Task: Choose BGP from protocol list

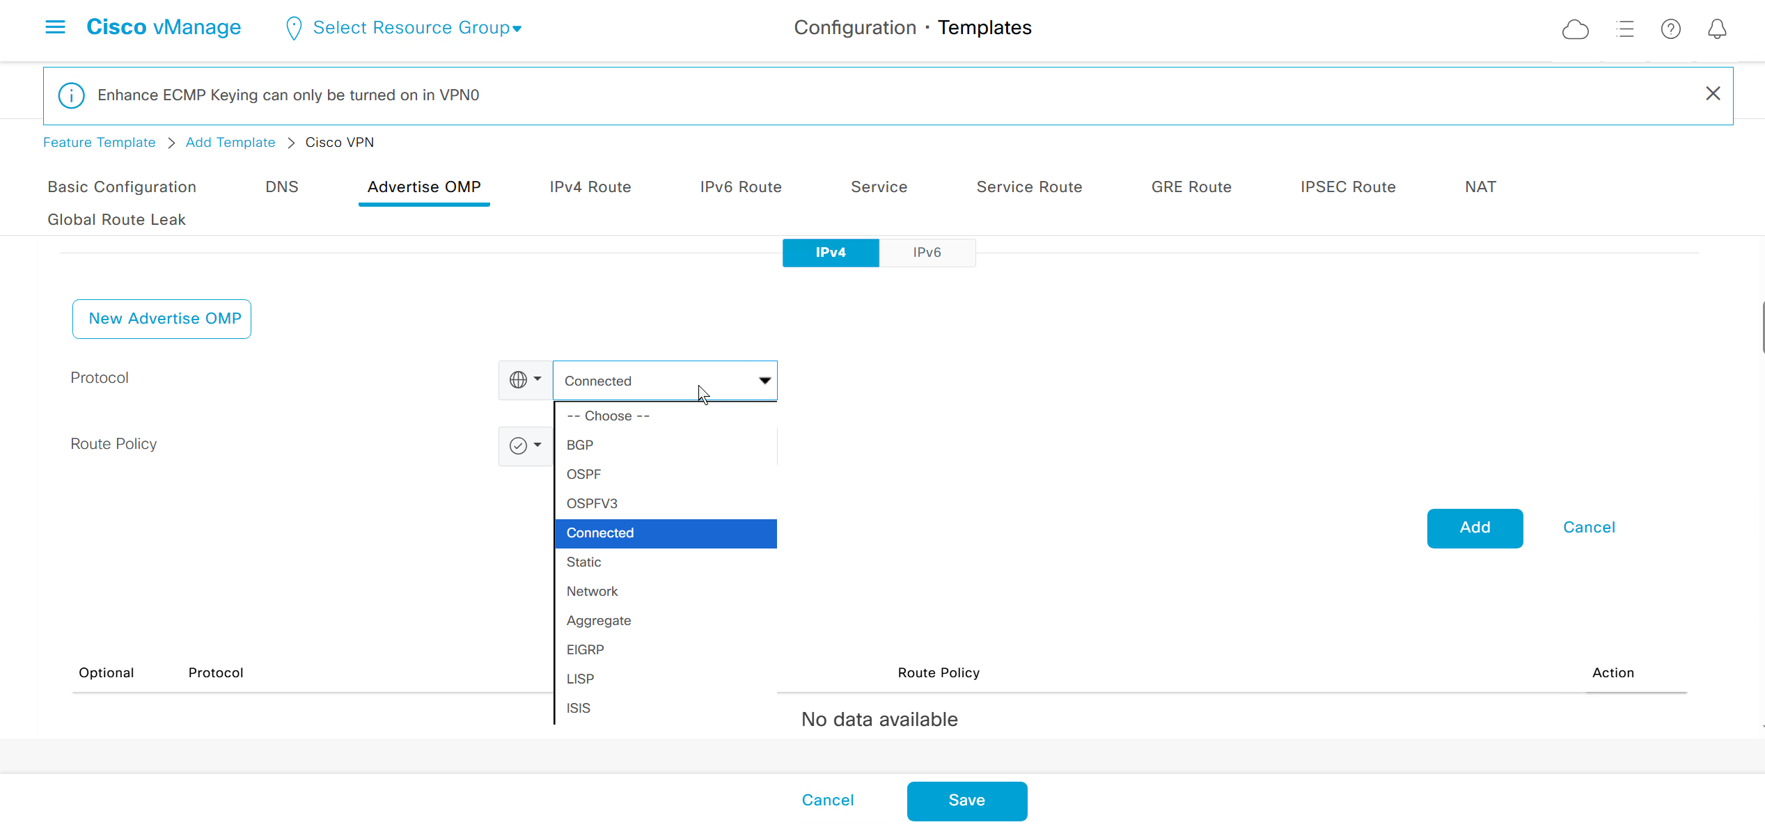Action: click(x=579, y=445)
